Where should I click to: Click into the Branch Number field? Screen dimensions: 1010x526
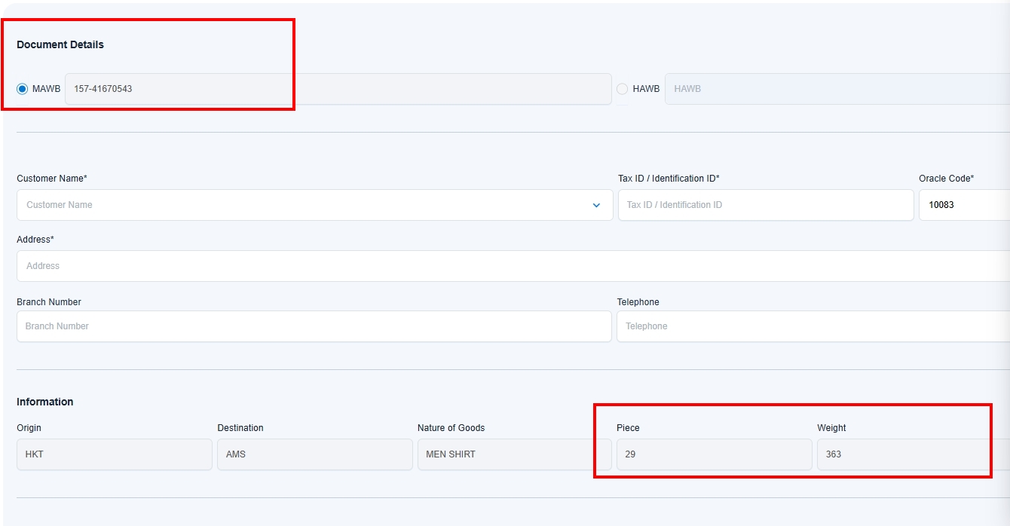314,326
